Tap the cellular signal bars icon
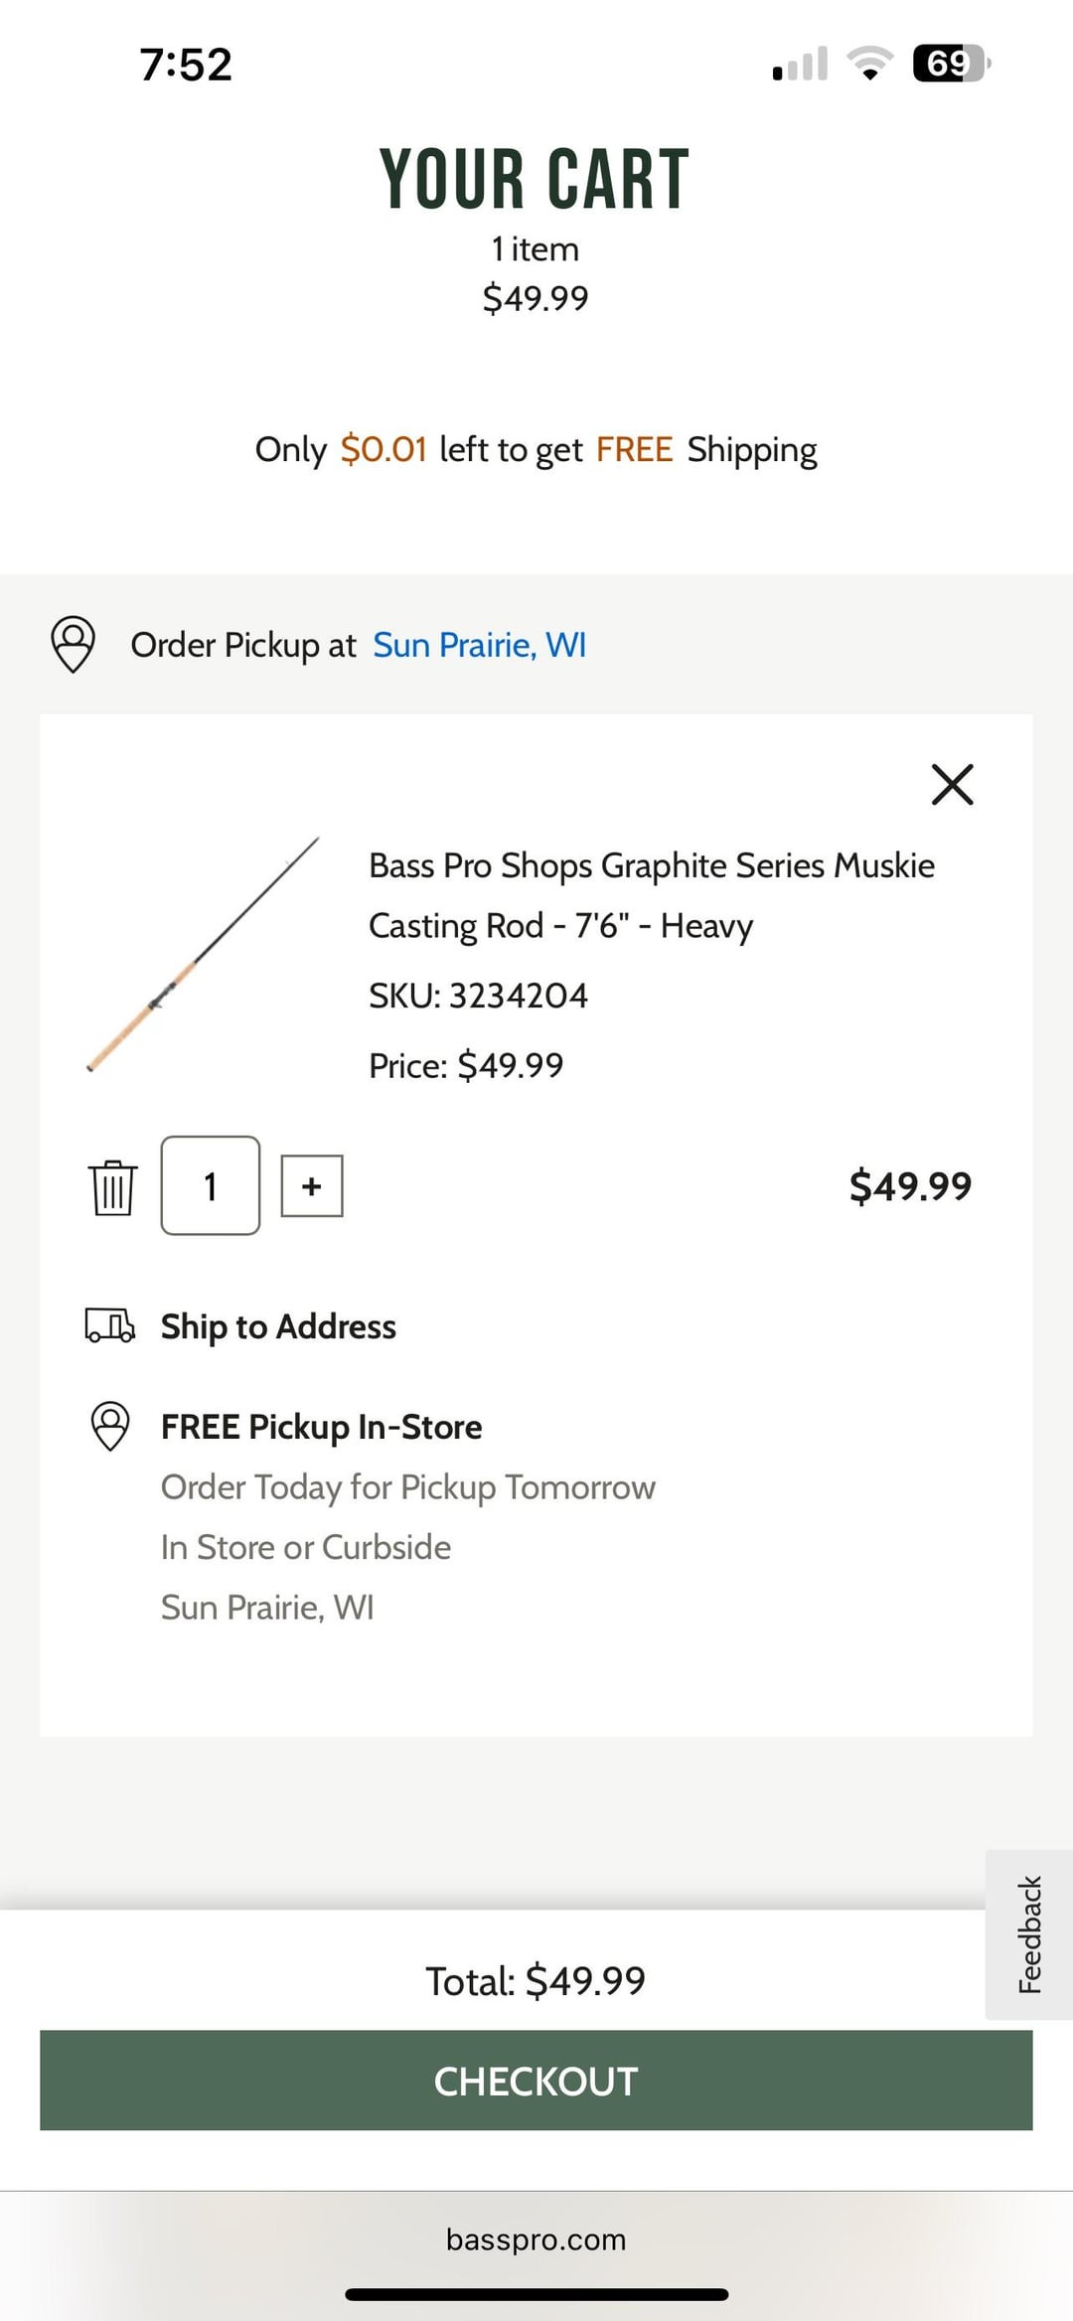The image size is (1073, 2321). pyautogui.click(x=800, y=64)
